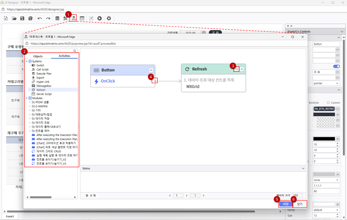
Task: Click the search magnifier in activities panel
Action: pos(75,51)
